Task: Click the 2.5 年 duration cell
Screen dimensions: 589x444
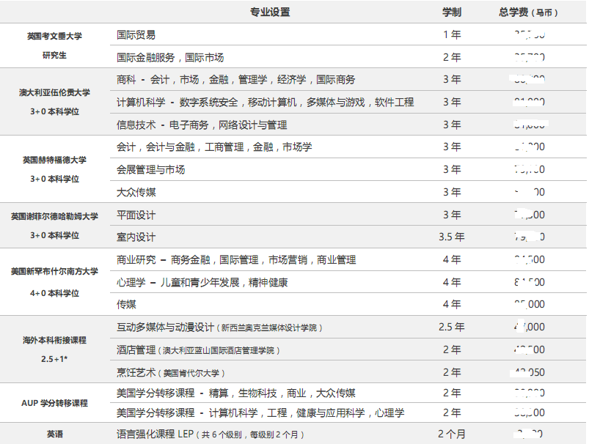Action: (452, 327)
